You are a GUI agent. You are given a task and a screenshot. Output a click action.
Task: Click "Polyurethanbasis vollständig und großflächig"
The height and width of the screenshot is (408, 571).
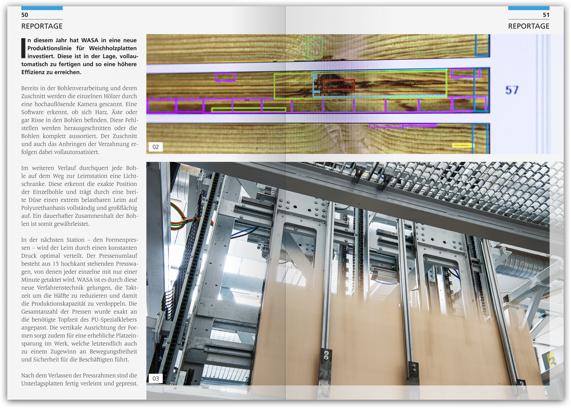[x=79, y=208]
